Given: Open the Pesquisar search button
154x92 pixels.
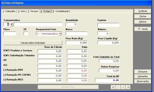Looking at the screenshot, I should [x=143, y=72].
